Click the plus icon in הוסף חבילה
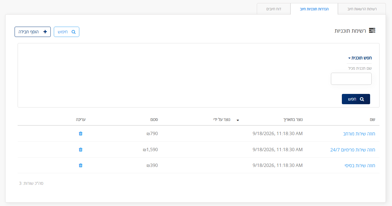This screenshot has width=392, height=206. coord(45,32)
